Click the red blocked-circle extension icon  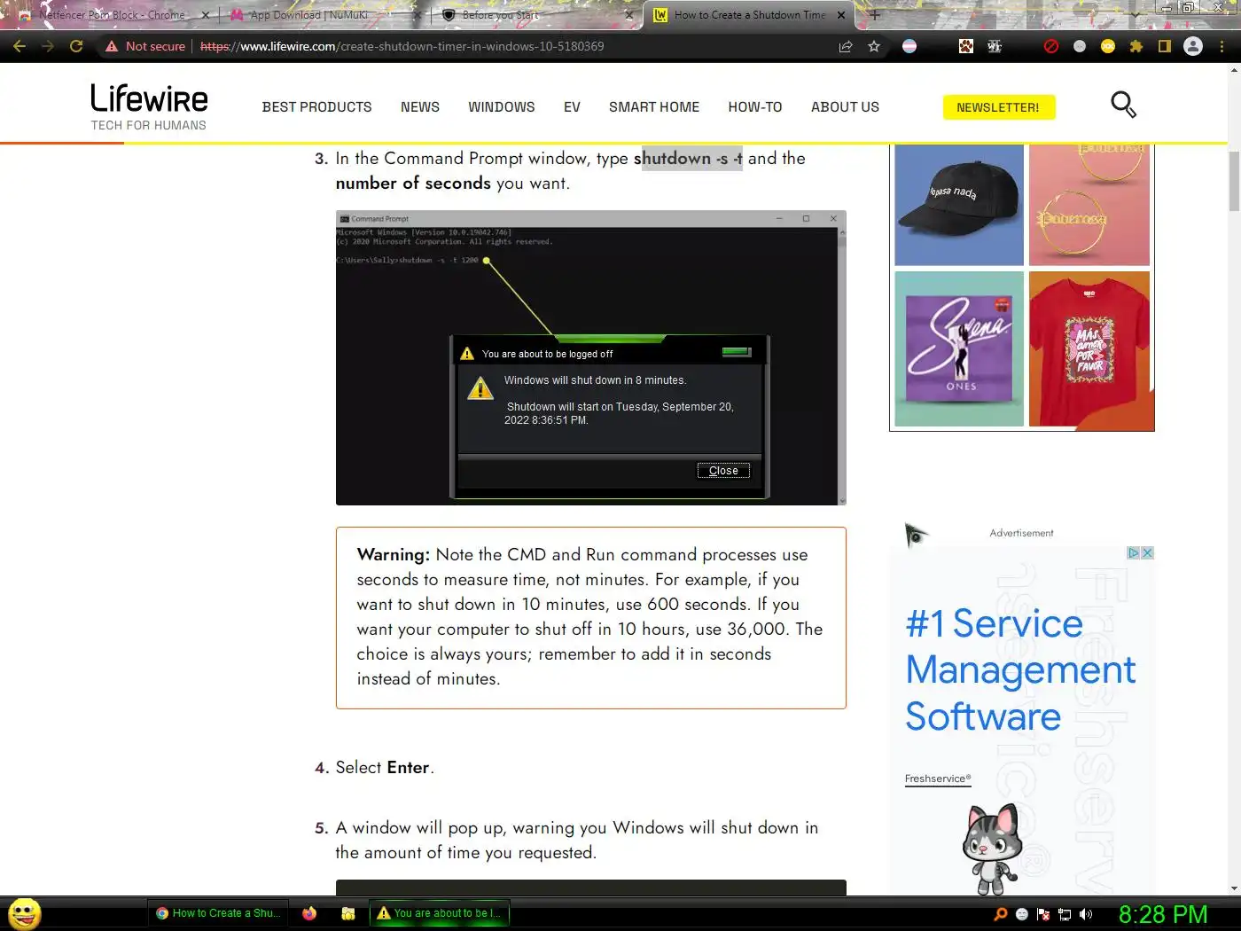click(1051, 46)
